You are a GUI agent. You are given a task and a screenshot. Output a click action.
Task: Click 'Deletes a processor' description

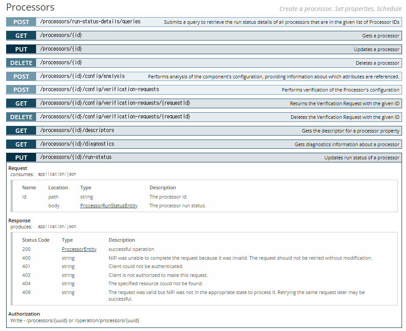coord(377,63)
